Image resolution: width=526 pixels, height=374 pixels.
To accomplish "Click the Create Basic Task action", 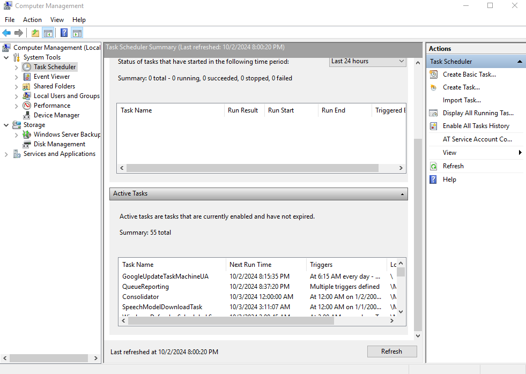I will coord(469,74).
